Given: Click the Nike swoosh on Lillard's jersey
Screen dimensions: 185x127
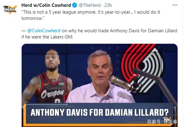Looking at the screenshot, I should (x=47, y=84).
